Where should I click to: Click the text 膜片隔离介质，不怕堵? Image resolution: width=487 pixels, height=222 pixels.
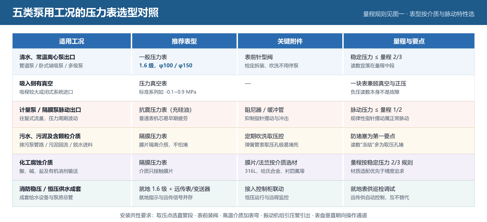(163, 145)
